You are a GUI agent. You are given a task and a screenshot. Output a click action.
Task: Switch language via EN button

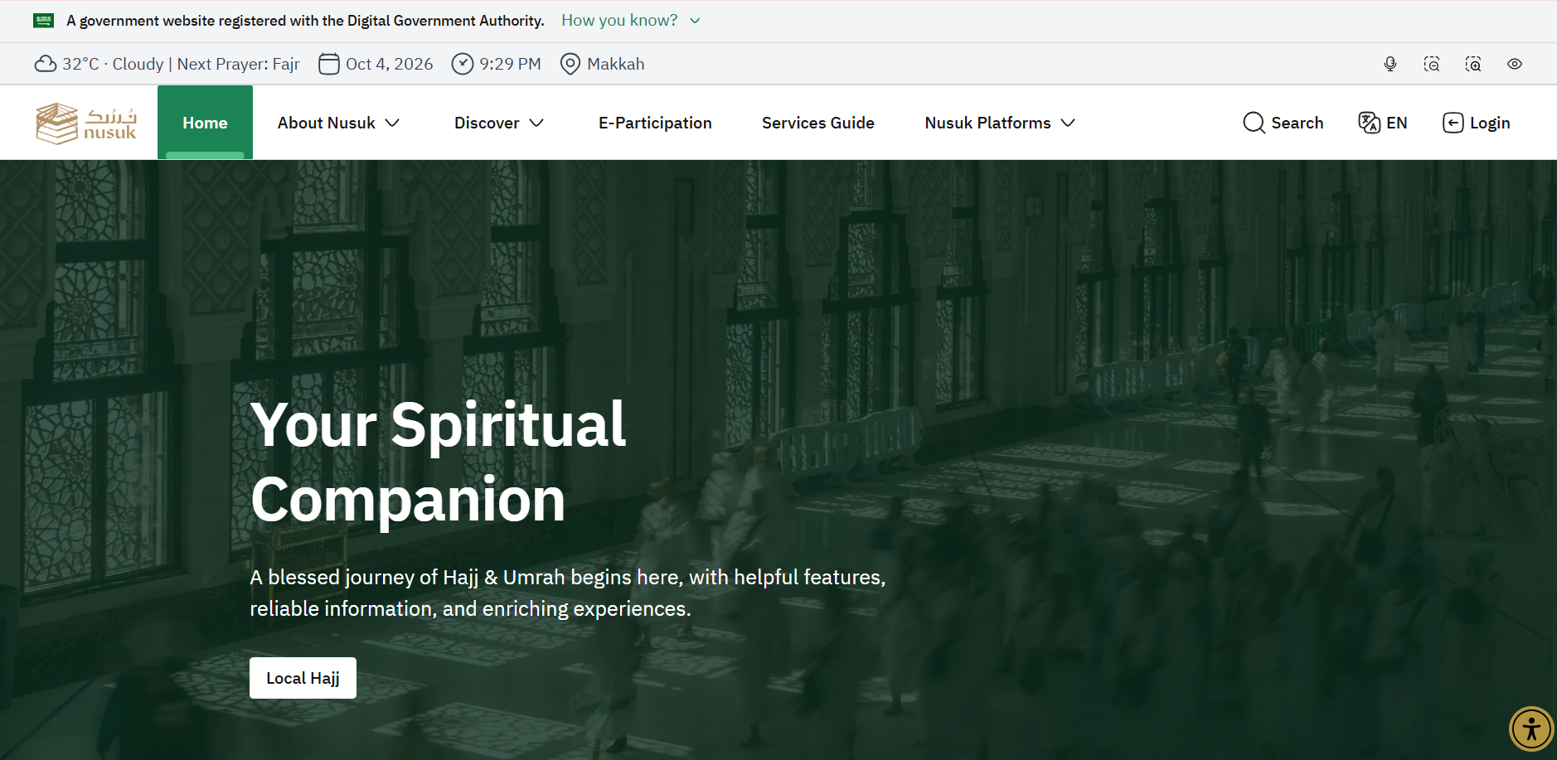[1383, 123]
